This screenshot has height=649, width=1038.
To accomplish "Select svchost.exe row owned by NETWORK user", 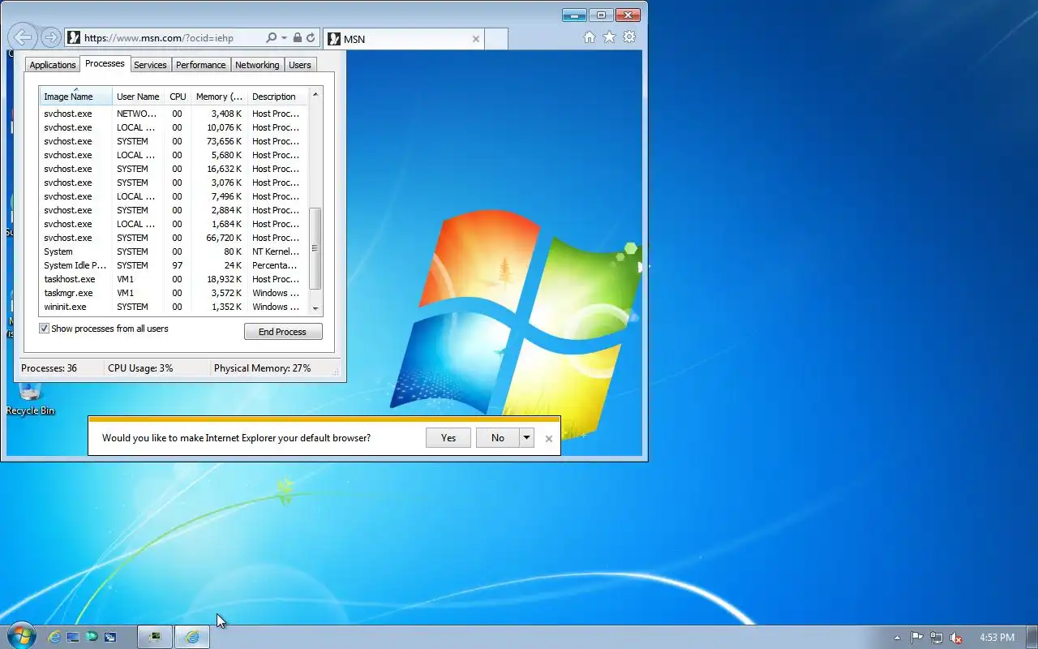I will (174, 114).
